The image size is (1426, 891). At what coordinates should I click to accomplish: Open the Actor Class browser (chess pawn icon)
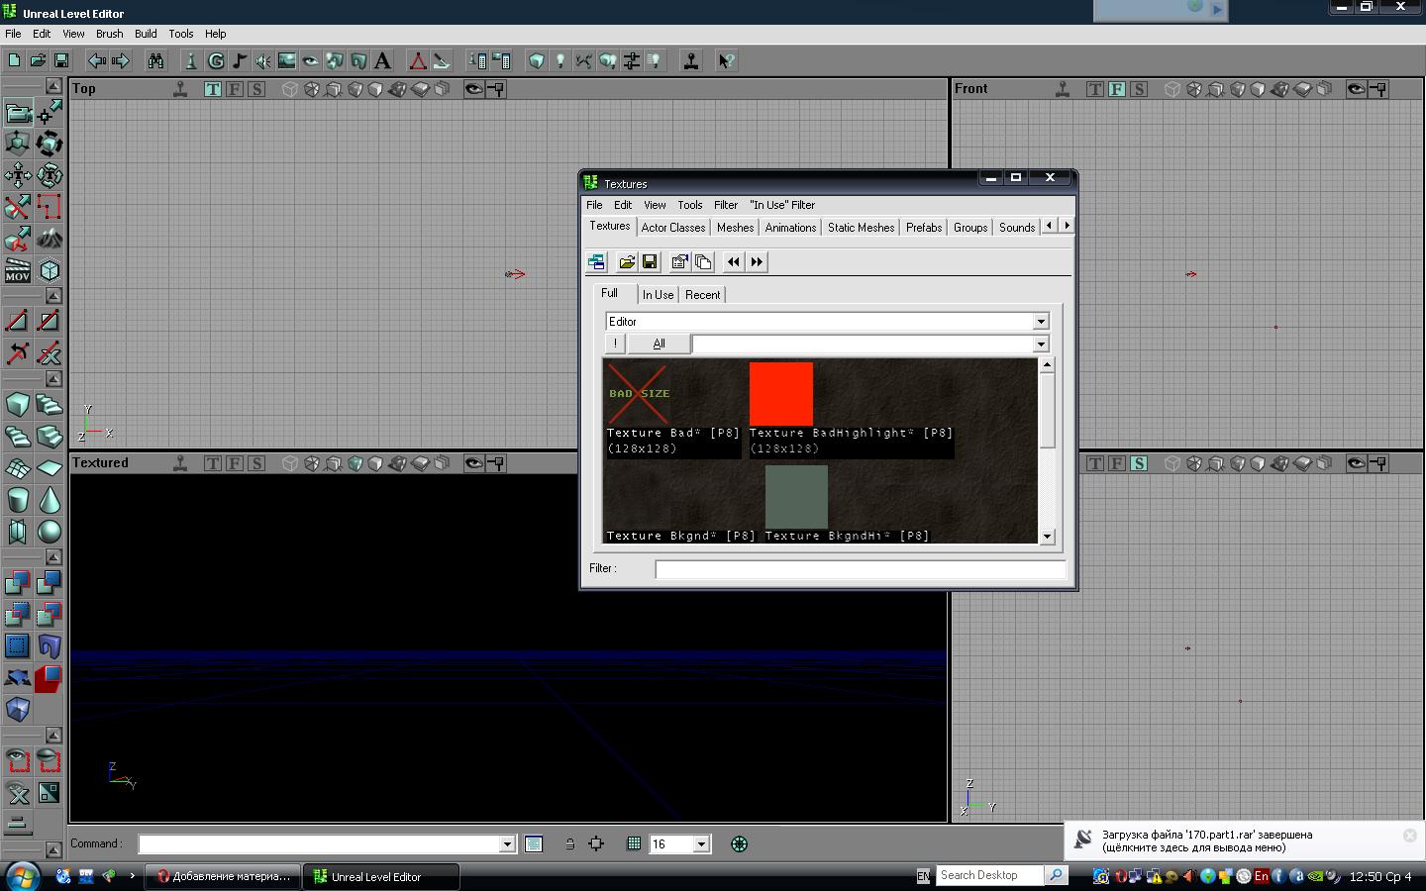[x=192, y=60]
